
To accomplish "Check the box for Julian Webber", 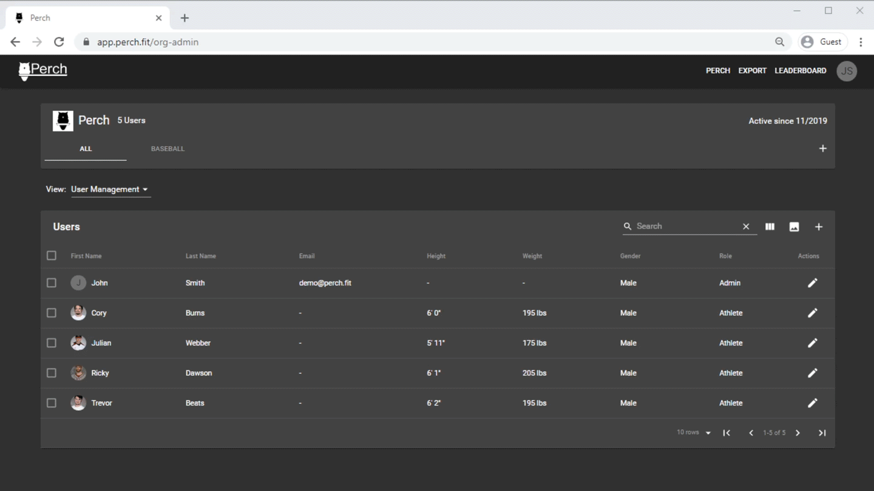I will [52, 343].
